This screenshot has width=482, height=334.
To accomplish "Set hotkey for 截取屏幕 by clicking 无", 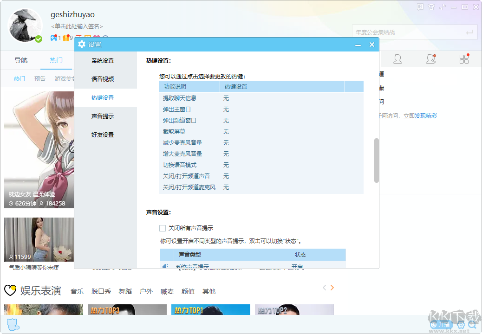I will (x=226, y=131).
